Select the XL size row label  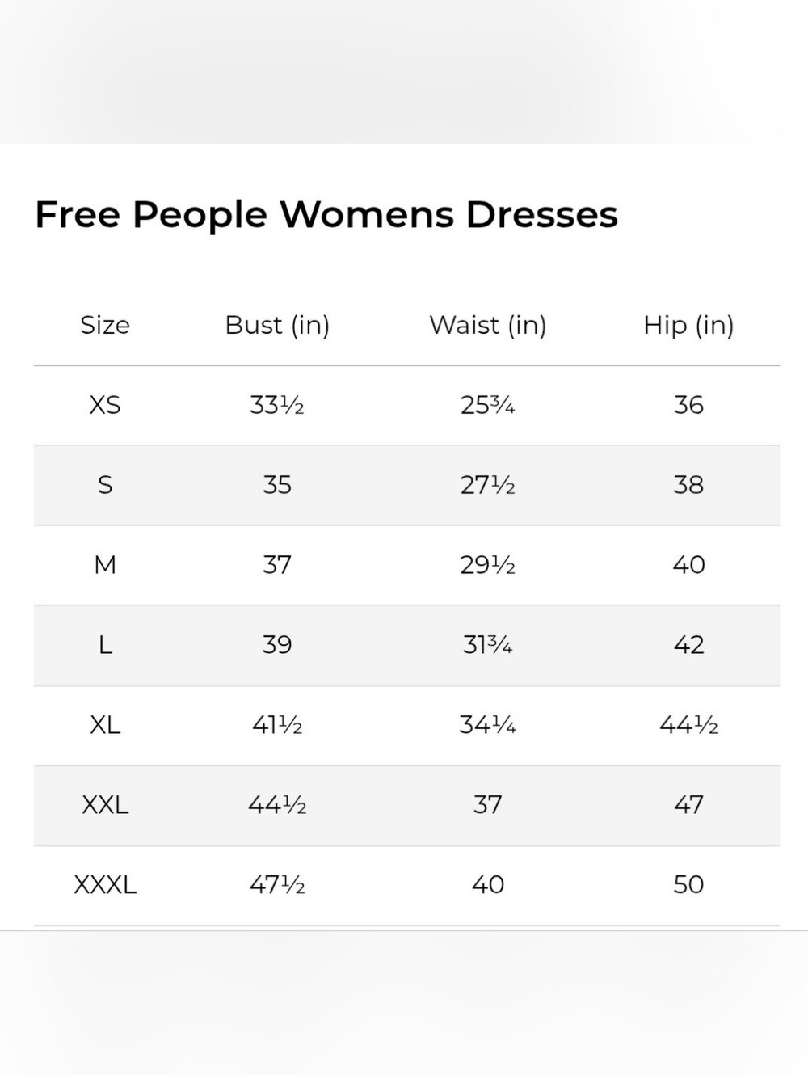105,725
